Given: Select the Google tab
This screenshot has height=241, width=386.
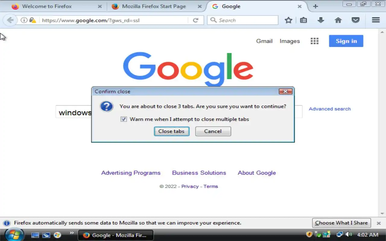Looking at the screenshot, I should click(256, 6).
